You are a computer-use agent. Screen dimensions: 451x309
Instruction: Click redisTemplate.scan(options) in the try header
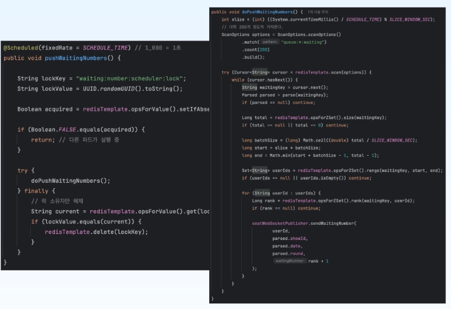pyautogui.click(x=331, y=72)
